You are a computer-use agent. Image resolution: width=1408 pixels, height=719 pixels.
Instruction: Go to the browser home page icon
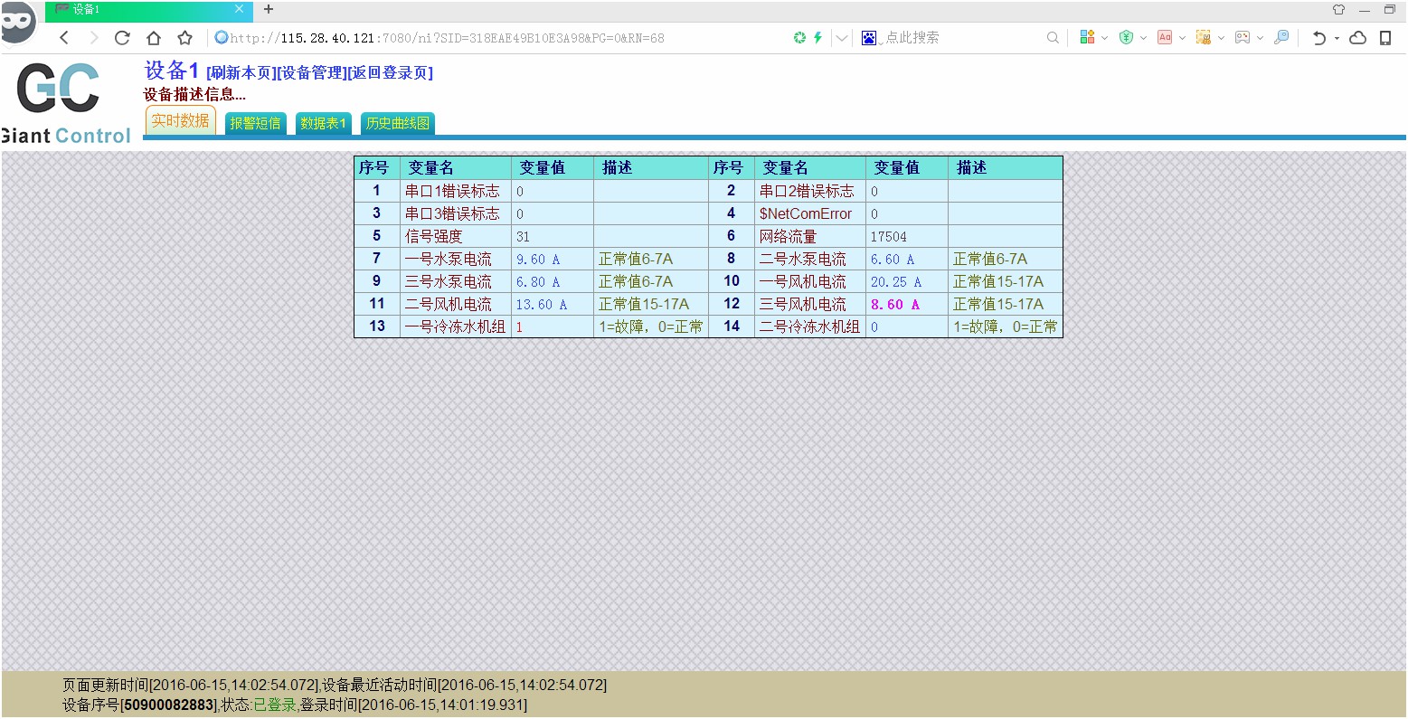coord(154,38)
